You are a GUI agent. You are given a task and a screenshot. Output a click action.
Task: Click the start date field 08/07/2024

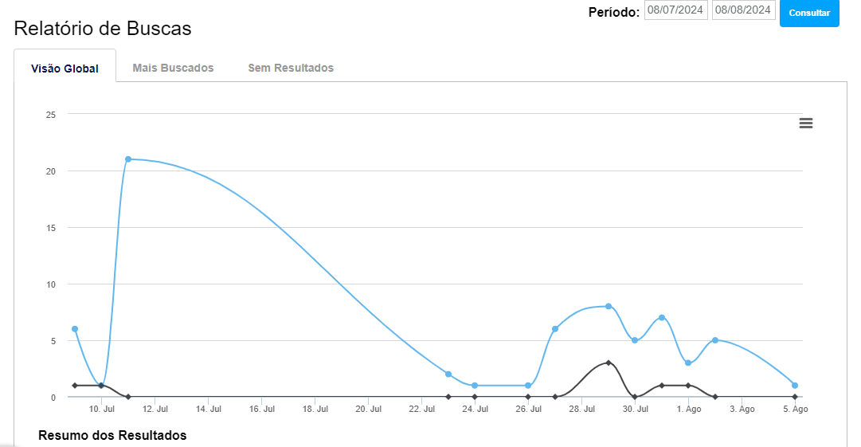(x=675, y=10)
